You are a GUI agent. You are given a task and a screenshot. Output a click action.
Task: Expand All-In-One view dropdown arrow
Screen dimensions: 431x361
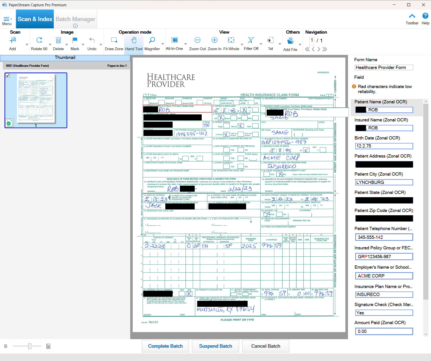185,44
